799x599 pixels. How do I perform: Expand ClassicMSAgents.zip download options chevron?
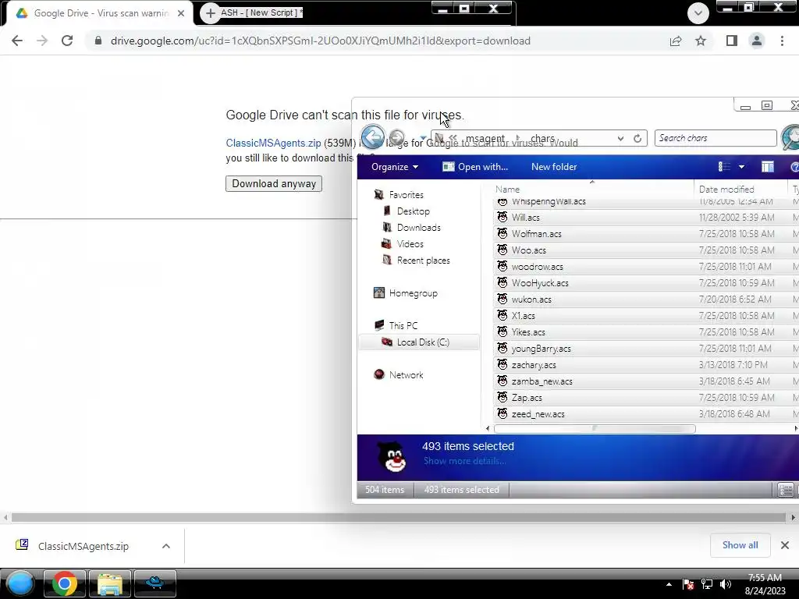point(166,546)
